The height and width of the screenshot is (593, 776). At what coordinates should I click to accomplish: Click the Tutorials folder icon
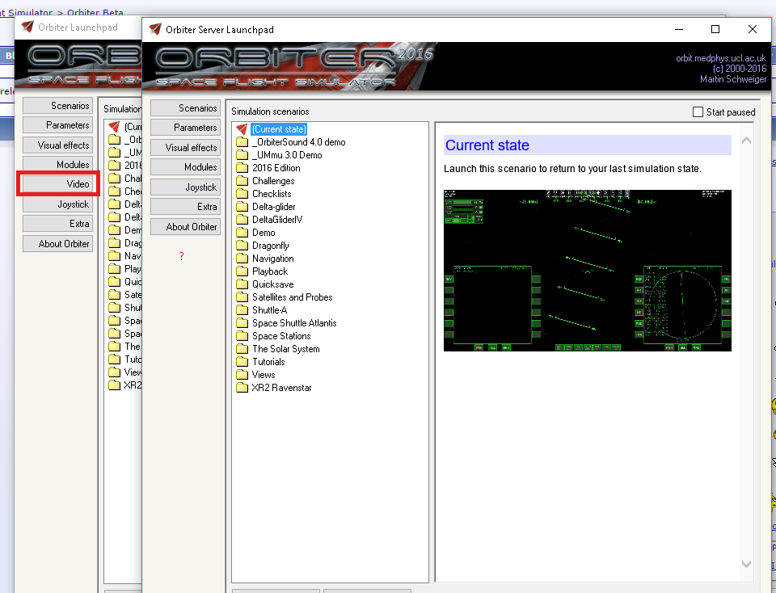tap(242, 362)
